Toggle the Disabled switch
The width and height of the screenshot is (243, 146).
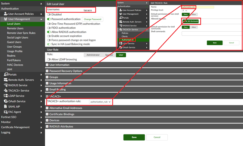(49, 14)
